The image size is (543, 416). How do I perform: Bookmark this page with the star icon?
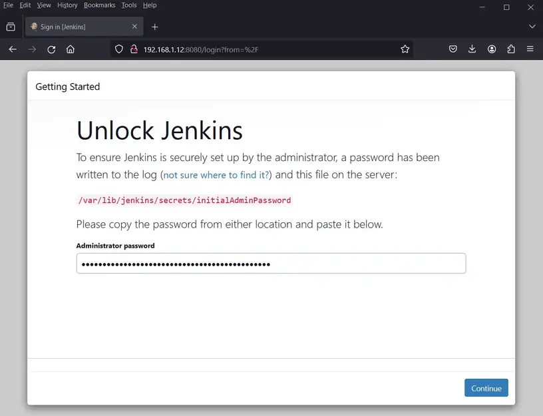tap(405, 49)
